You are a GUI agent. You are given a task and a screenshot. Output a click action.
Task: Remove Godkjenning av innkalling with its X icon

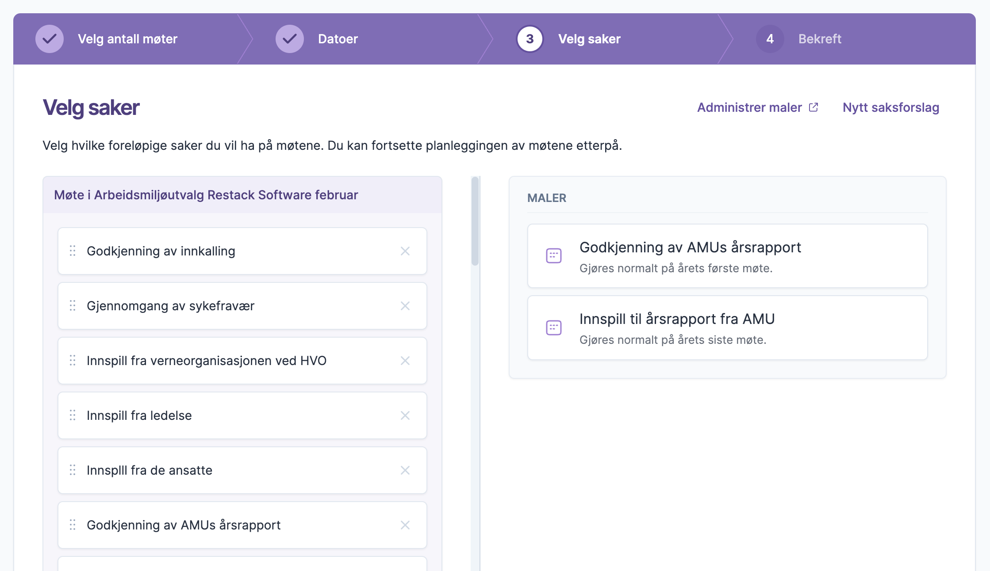point(405,251)
